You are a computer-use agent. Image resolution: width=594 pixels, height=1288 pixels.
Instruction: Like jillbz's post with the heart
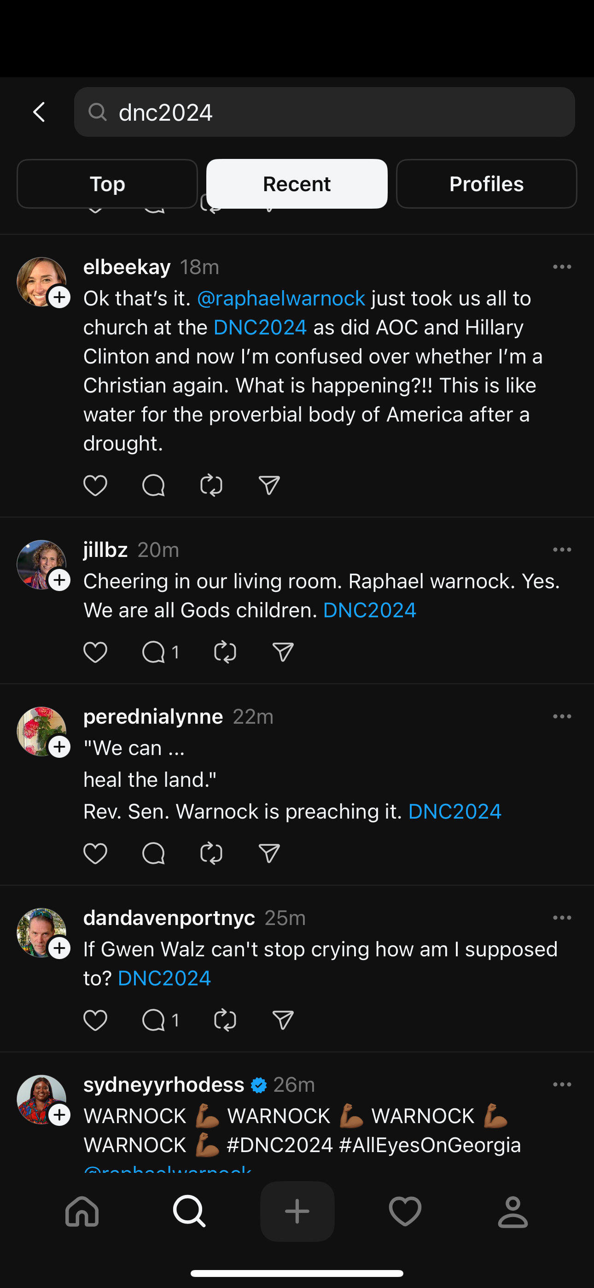95,652
